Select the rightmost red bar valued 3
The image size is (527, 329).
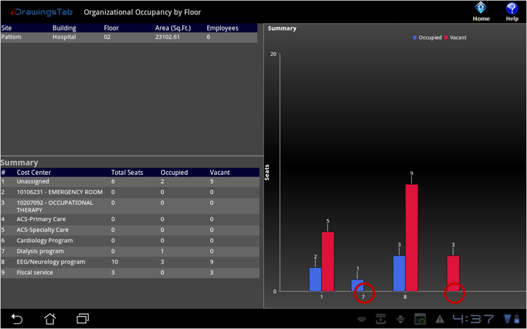tap(453, 274)
